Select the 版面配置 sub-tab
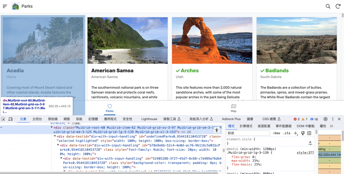The width and height of the screenshot is (344, 174). tap(264, 126)
